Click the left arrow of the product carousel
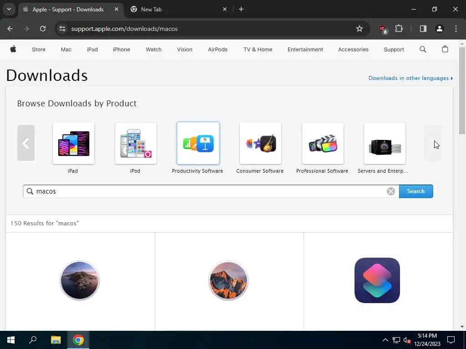This screenshot has width=466, height=349. [26, 143]
